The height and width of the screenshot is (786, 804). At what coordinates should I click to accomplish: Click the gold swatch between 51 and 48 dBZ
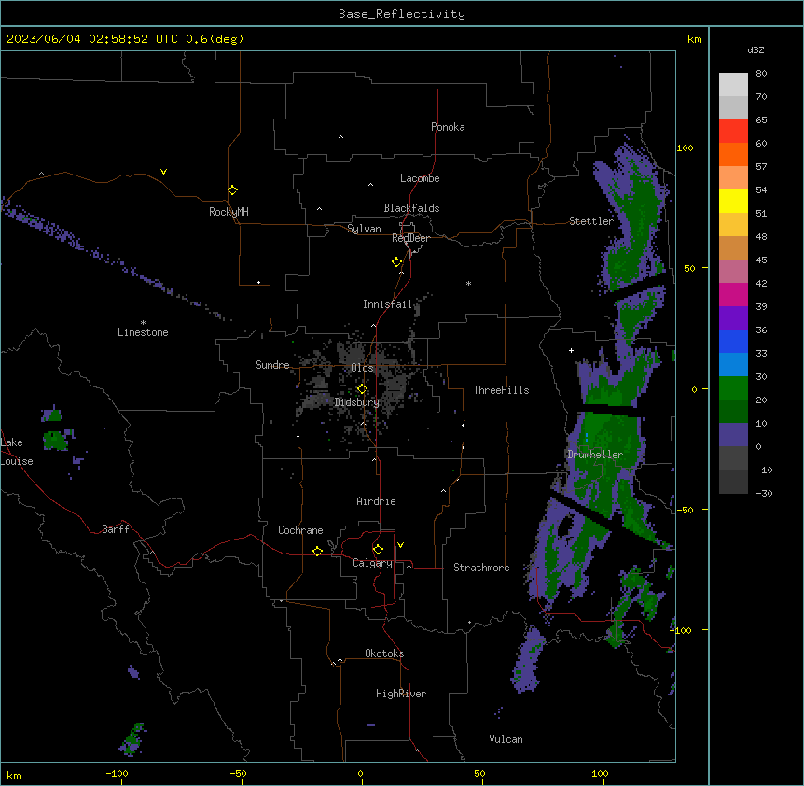tap(733, 225)
